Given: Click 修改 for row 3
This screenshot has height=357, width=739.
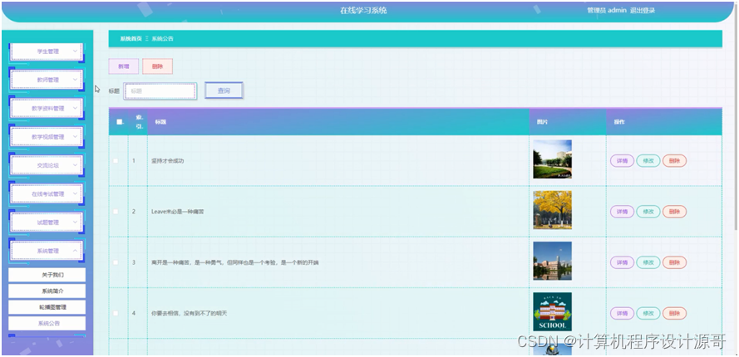Looking at the screenshot, I should click(648, 262).
